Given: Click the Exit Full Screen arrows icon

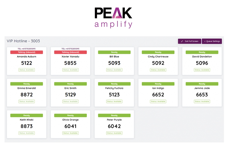Looking at the screenshot, I should pyautogui.click(x=182, y=41).
